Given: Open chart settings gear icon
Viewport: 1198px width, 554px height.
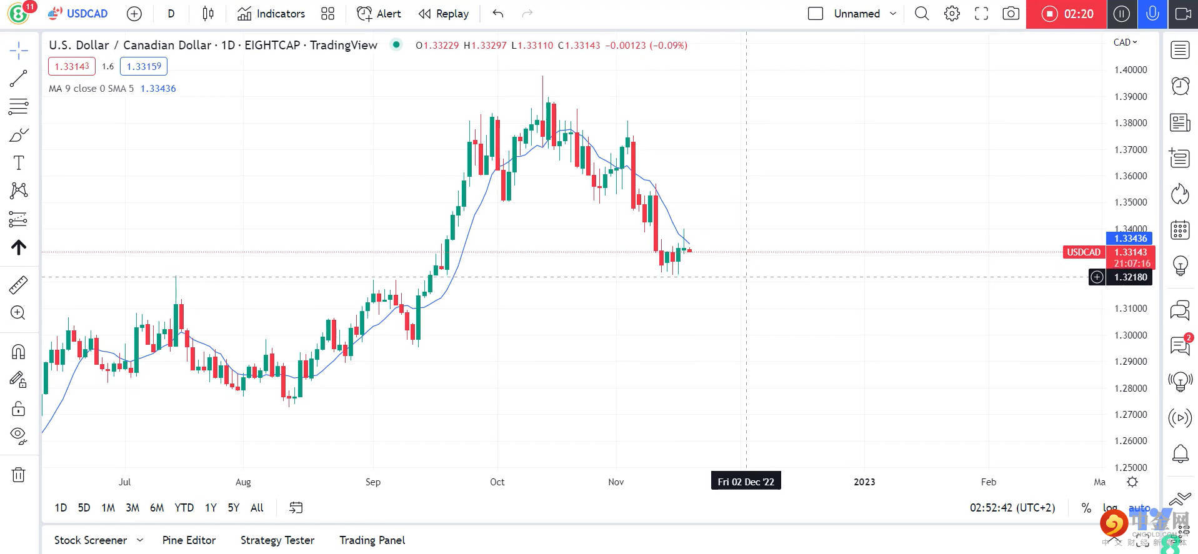Looking at the screenshot, I should [952, 14].
